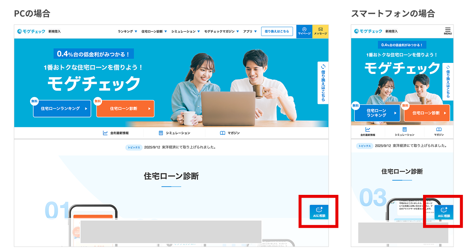This screenshot has height=249, width=474.
Task: Open the モゲチェックマガジン dropdown
Action: pos(219,31)
